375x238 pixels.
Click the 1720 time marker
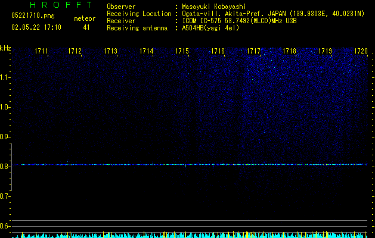[x=361, y=51]
